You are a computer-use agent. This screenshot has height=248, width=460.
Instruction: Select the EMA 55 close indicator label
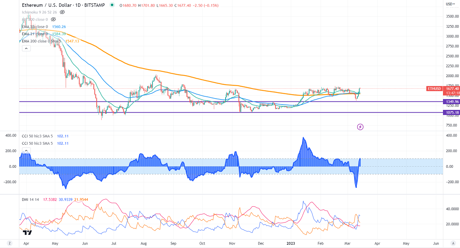pyautogui.click(x=35, y=27)
